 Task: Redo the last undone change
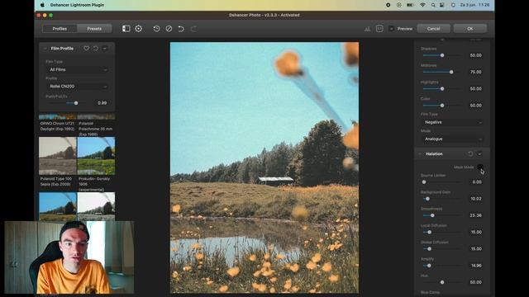193,29
